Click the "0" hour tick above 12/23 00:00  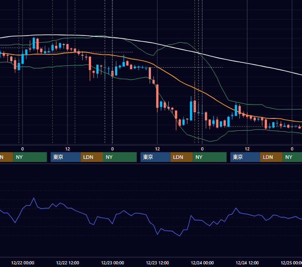(x=112, y=149)
